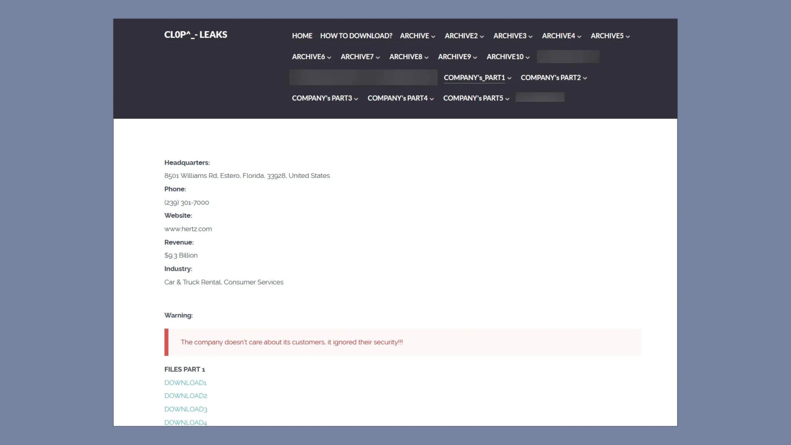Click the headquarters address 8501 Williams Rd
The height and width of the screenshot is (445, 791).
(247, 176)
